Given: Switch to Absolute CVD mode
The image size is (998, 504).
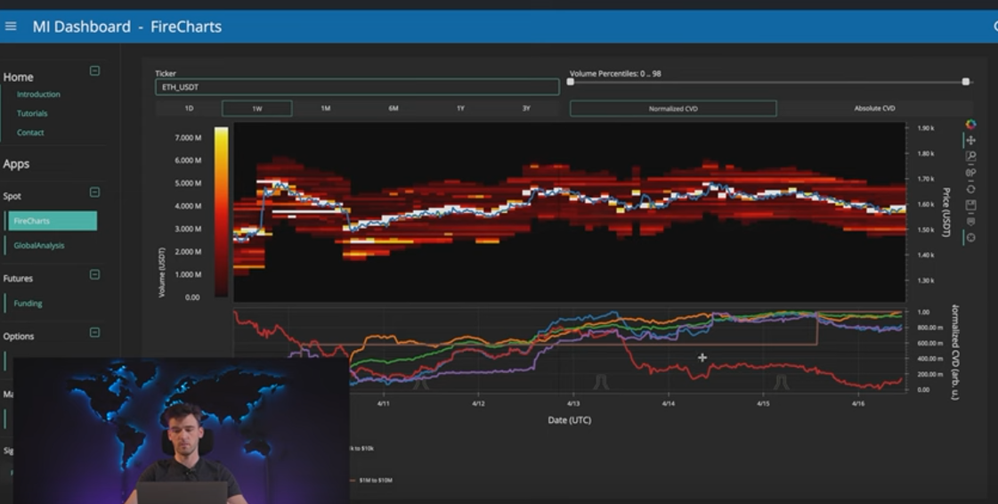Looking at the screenshot, I should pyautogui.click(x=874, y=109).
